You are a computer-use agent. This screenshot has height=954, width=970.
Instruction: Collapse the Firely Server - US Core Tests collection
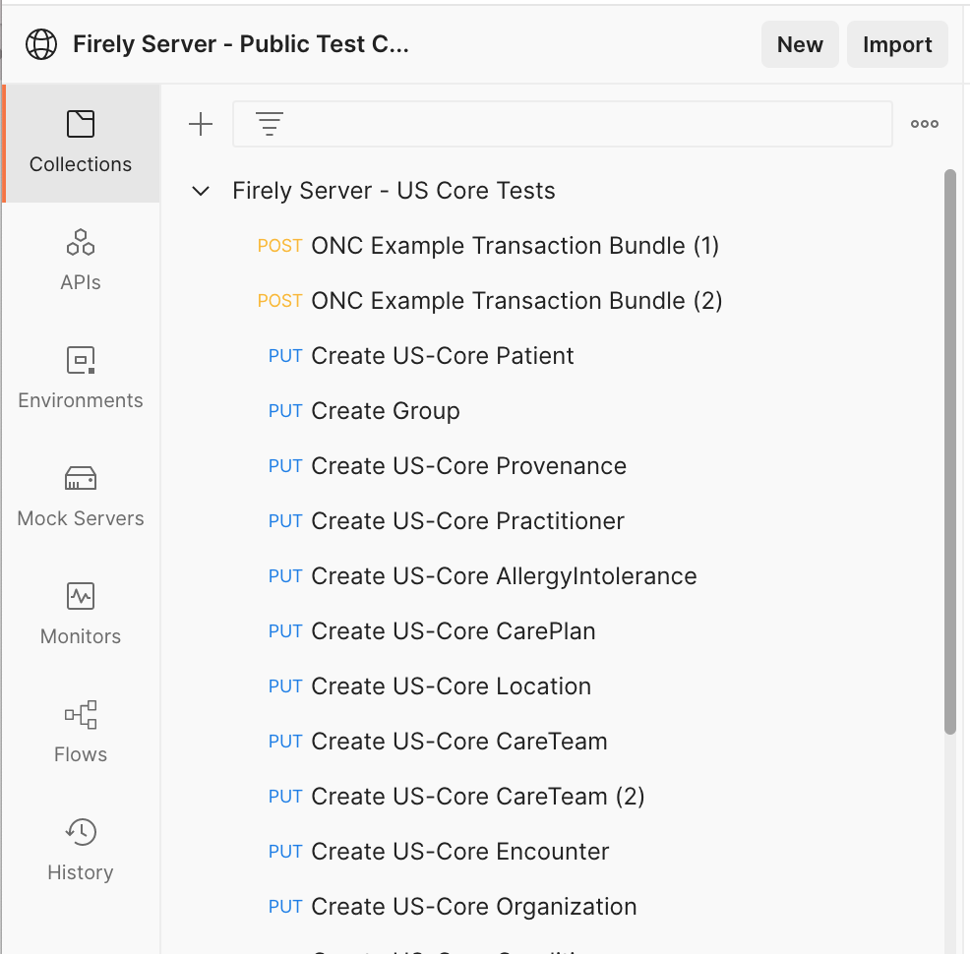(201, 191)
